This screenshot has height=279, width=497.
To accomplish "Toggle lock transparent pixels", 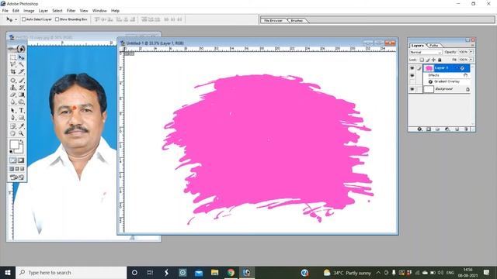I will click(422, 60).
